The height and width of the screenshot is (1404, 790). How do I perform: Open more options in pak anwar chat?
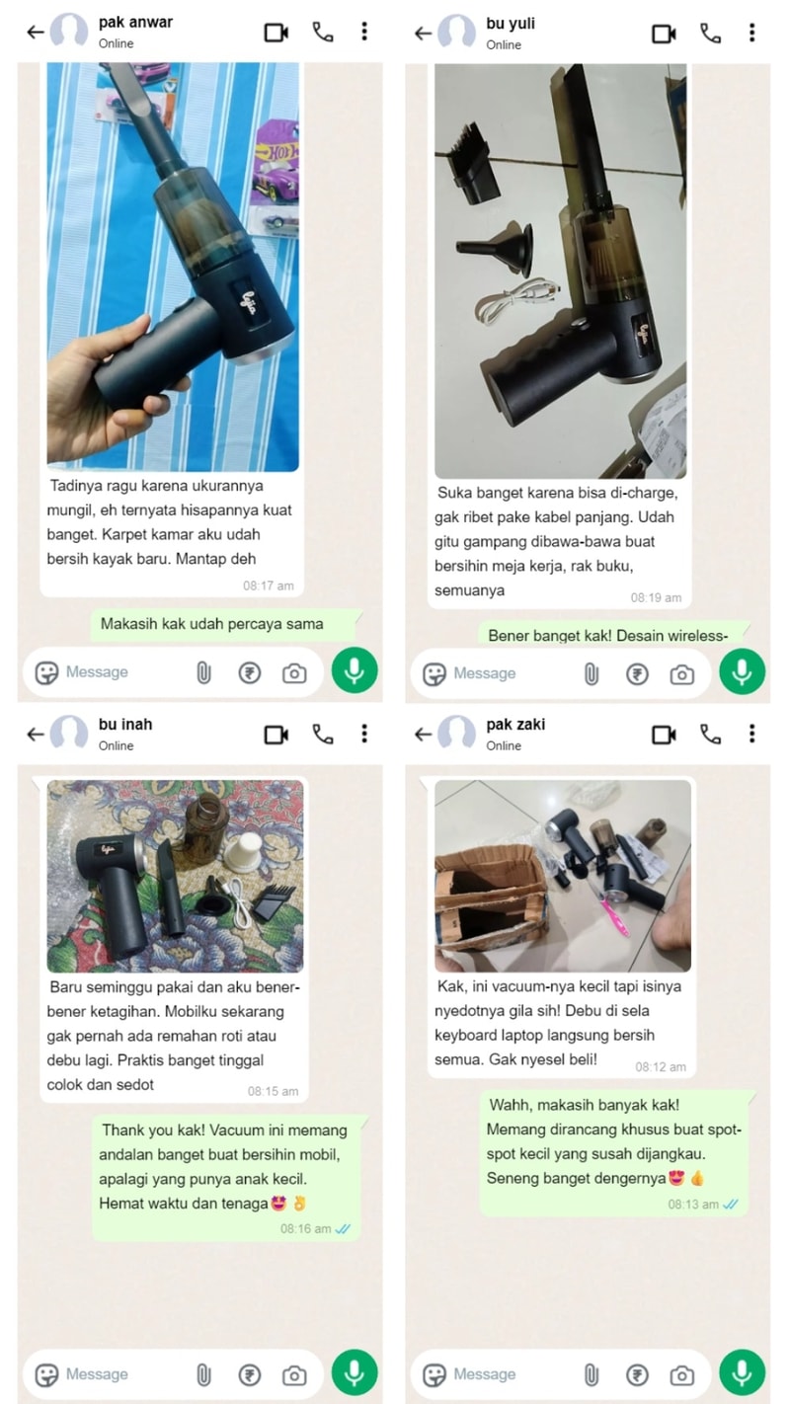click(x=364, y=32)
